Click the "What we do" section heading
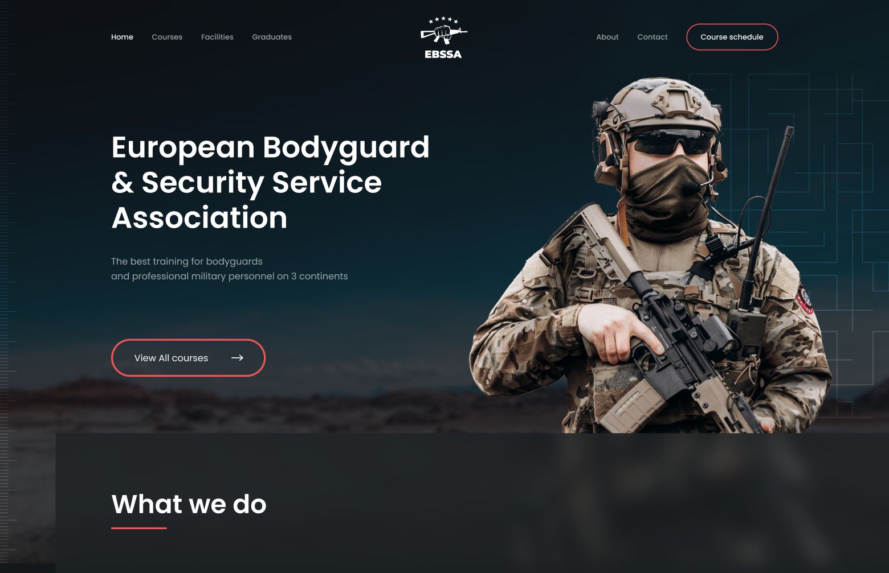The height and width of the screenshot is (573, 889). pyautogui.click(x=189, y=504)
